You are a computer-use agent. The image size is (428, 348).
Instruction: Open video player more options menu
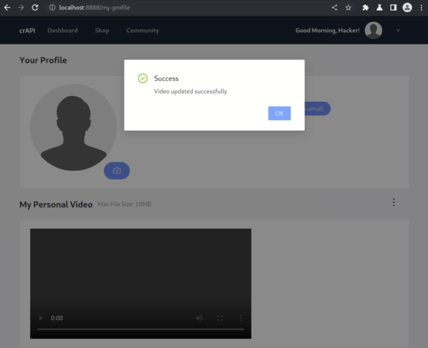click(241, 318)
